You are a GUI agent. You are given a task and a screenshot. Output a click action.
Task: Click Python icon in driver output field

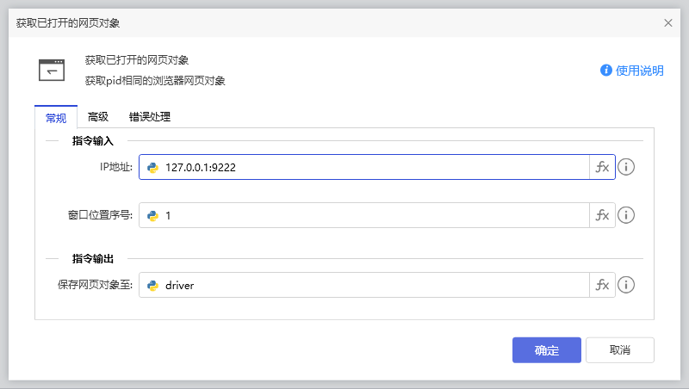click(x=152, y=286)
